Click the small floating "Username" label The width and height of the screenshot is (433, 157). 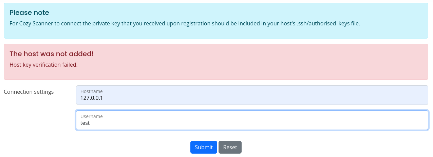click(91, 116)
